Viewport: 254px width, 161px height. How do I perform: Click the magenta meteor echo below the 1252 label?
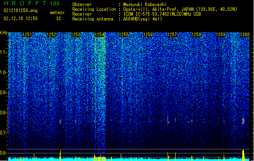pos(60,122)
